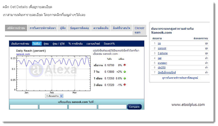Switch to the Clickstream tab
This screenshot has width=218, height=126.
coord(139,30)
